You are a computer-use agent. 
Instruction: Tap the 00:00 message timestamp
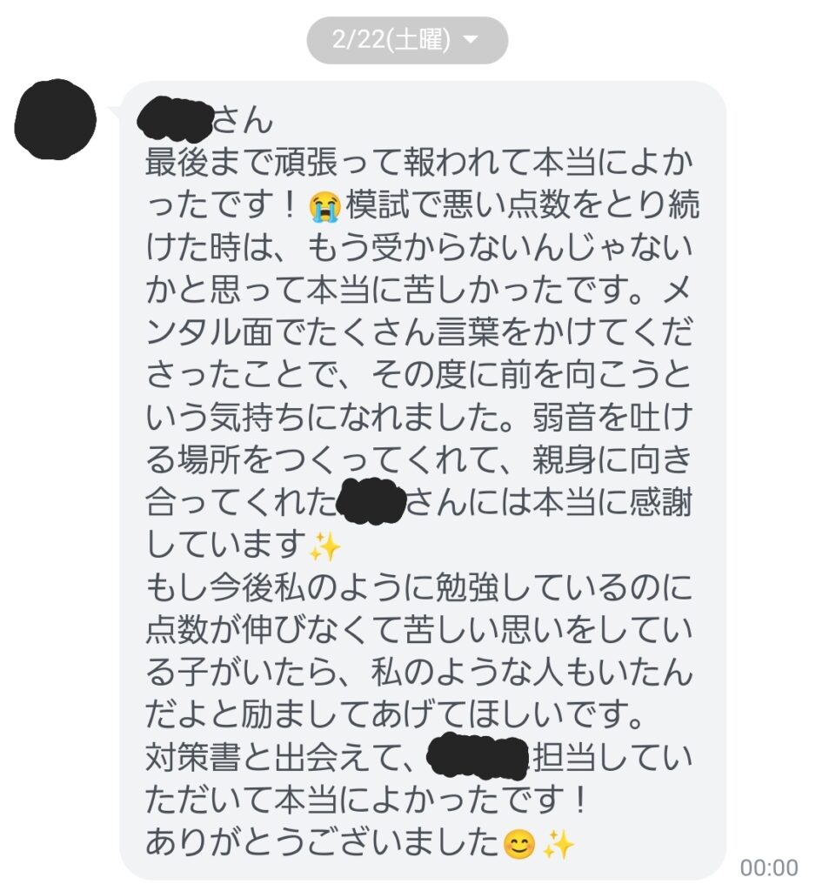tap(769, 868)
